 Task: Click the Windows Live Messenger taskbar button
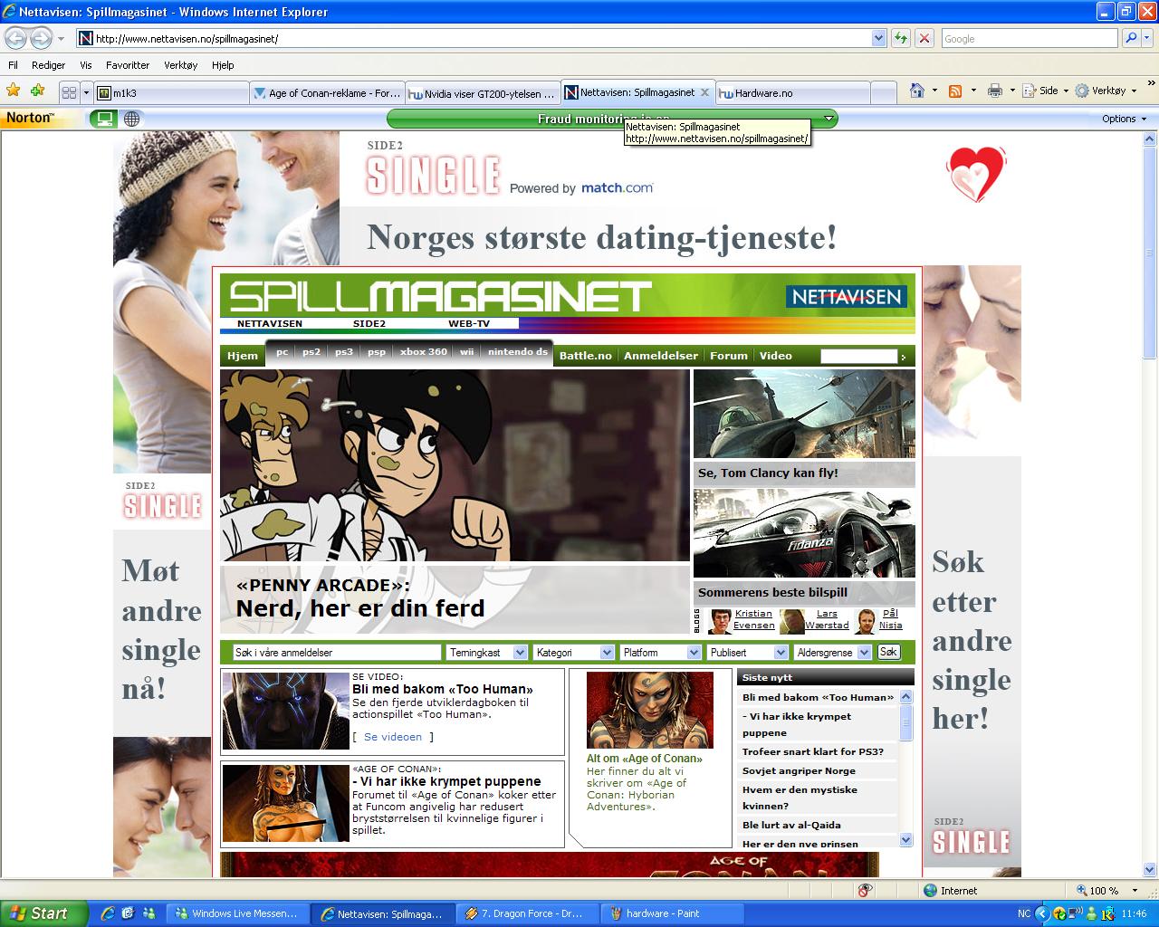pyautogui.click(x=237, y=913)
